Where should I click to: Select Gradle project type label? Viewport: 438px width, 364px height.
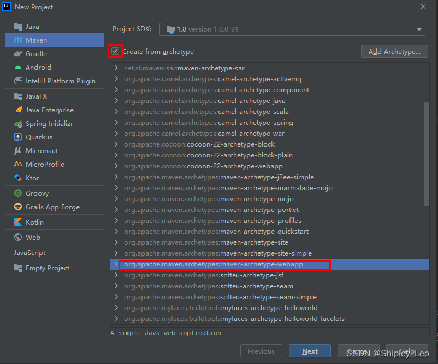pyautogui.click(x=36, y=54)
